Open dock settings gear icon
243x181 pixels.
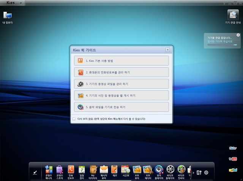click(206, 172)
